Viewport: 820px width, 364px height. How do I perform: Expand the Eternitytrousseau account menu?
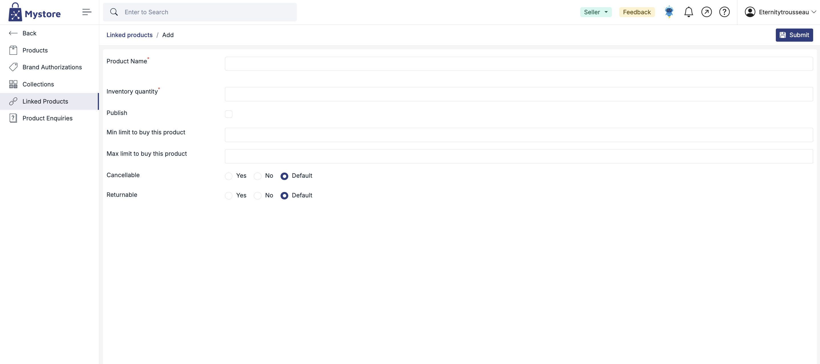784,12
